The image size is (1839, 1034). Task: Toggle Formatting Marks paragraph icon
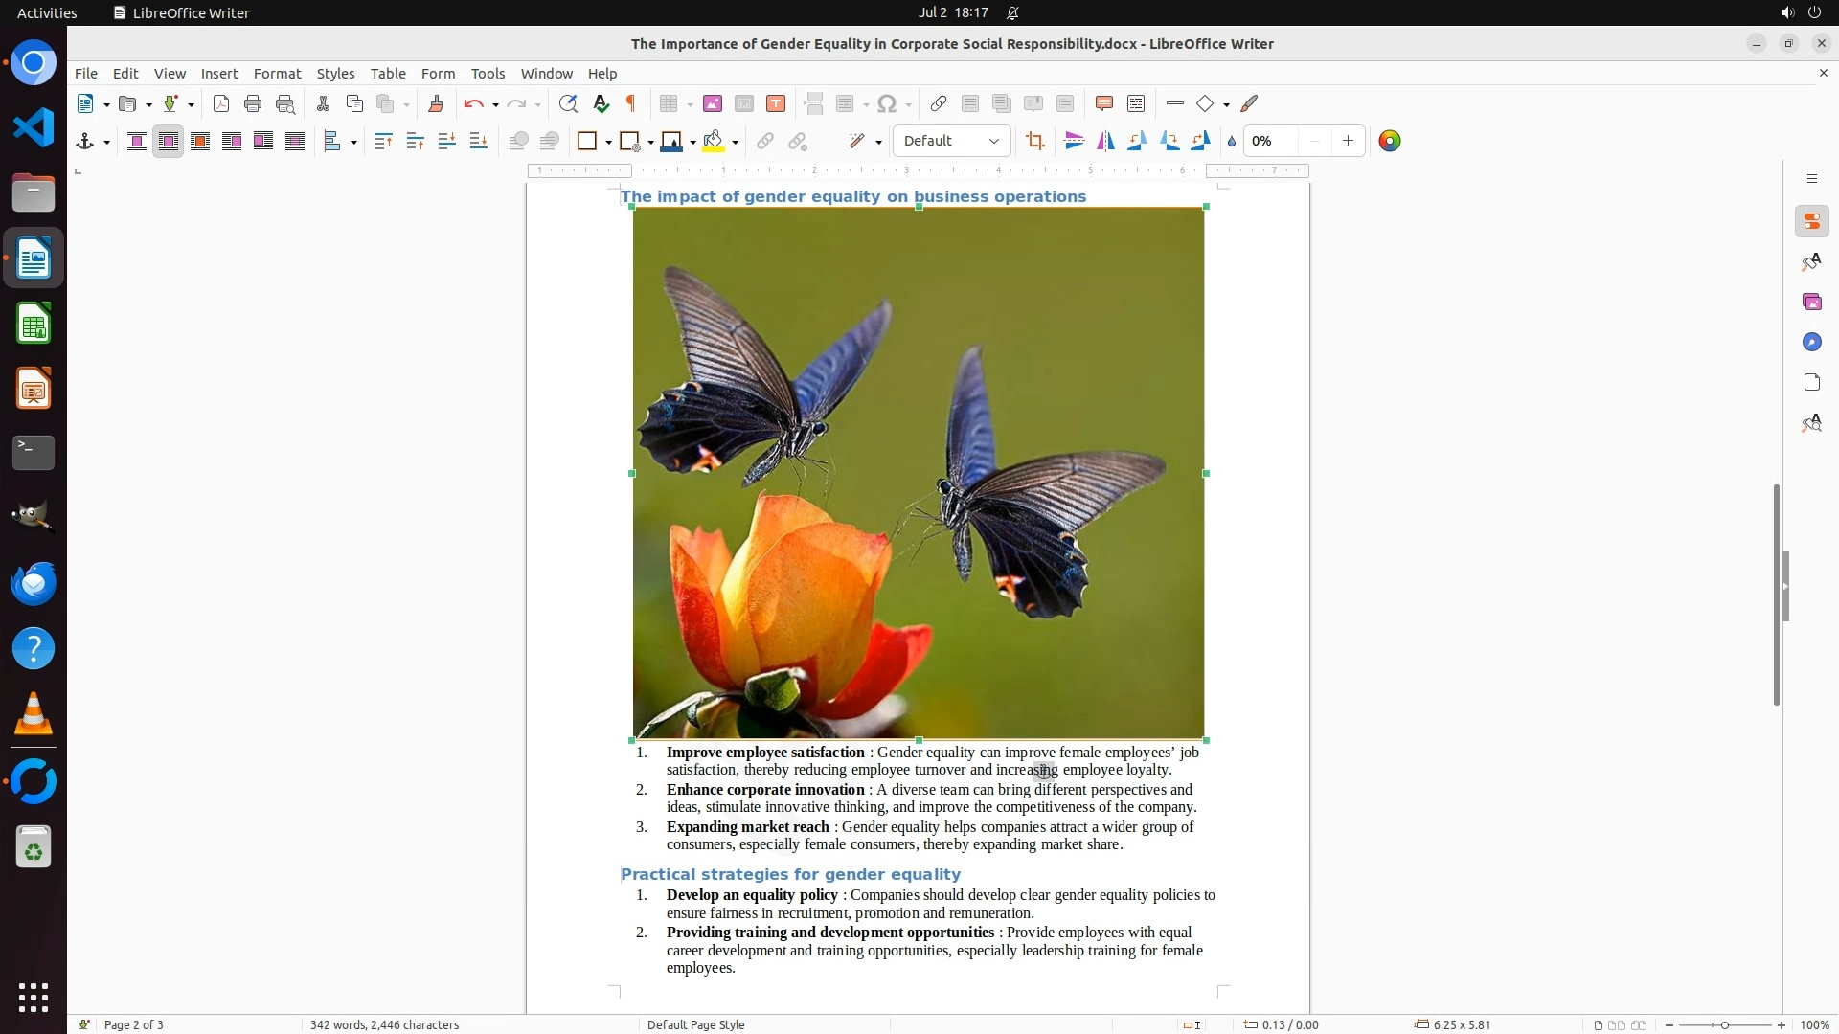[x=631, y=104]
